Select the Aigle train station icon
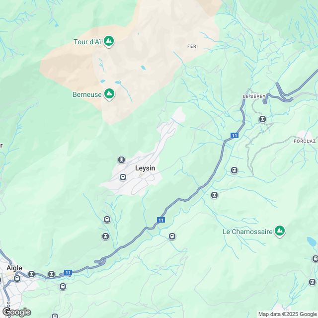The width and height of the screenshot is (318, 318). (17, 278)
